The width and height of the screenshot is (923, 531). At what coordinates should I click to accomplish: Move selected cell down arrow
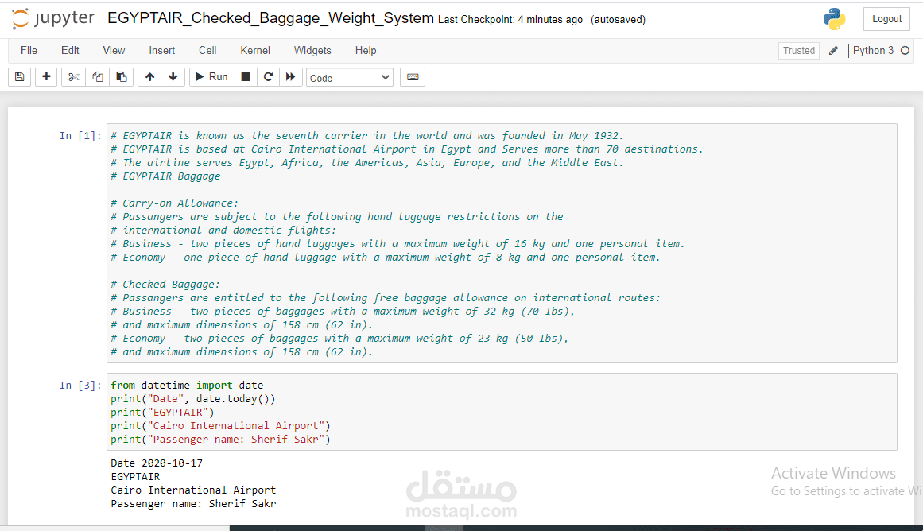[173, 77]
